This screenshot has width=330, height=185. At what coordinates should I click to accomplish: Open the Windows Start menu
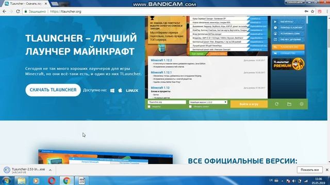[6, 180]
